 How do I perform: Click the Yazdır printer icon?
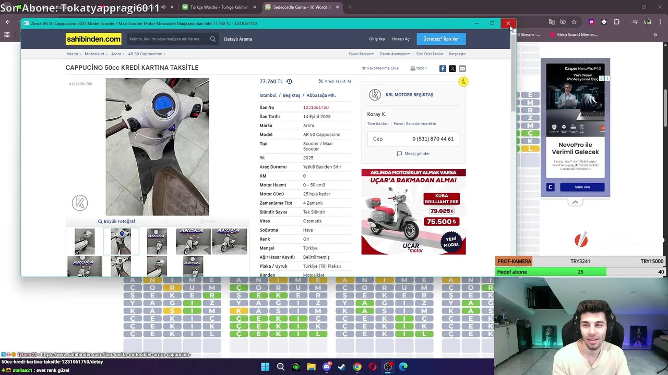click(413, 68)
